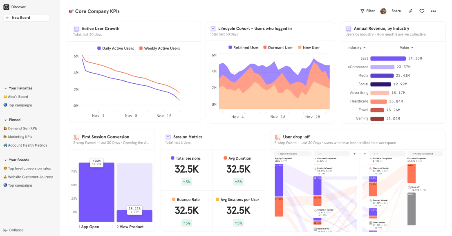This screenshot has height=236, width=452.
Task: Click the Filter funnel icon
Action: point(362,11)
